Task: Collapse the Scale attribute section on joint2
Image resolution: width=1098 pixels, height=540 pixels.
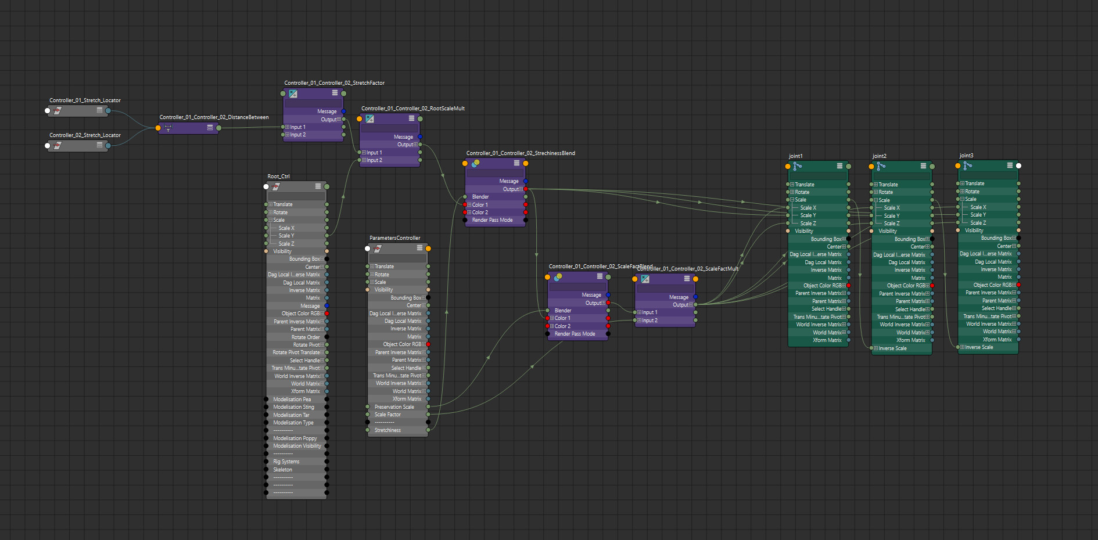Action: coord(876,200)
